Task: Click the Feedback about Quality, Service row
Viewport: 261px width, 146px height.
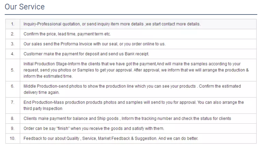Action: 111,139
